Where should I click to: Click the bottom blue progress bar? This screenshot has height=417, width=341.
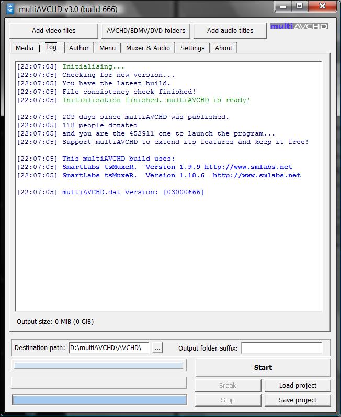click(x=99, y=400)
